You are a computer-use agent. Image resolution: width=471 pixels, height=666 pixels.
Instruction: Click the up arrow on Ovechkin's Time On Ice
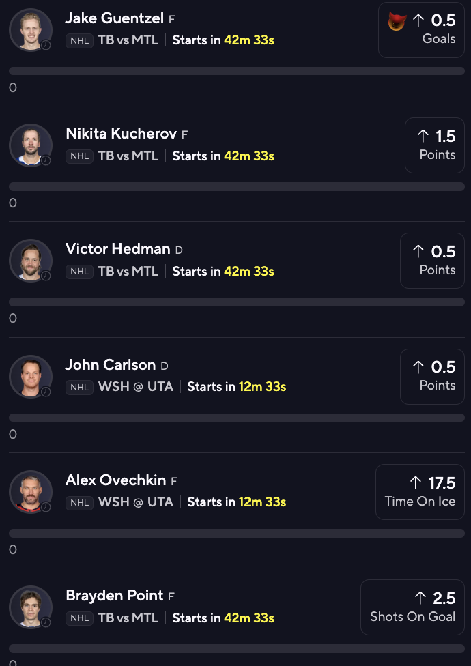[416, 483]
